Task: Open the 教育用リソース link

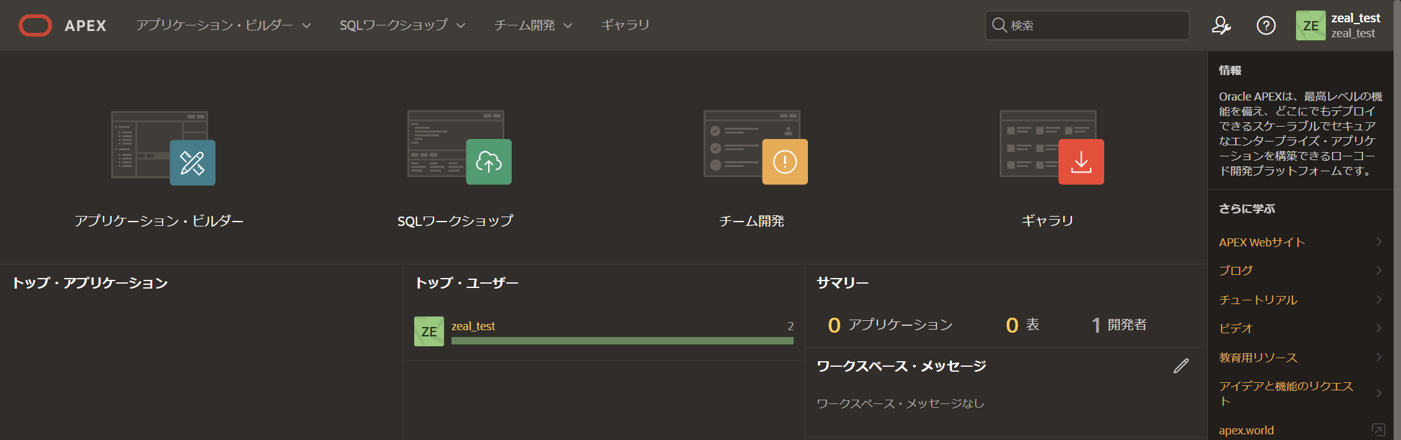Action: (x=1258, y=357)
